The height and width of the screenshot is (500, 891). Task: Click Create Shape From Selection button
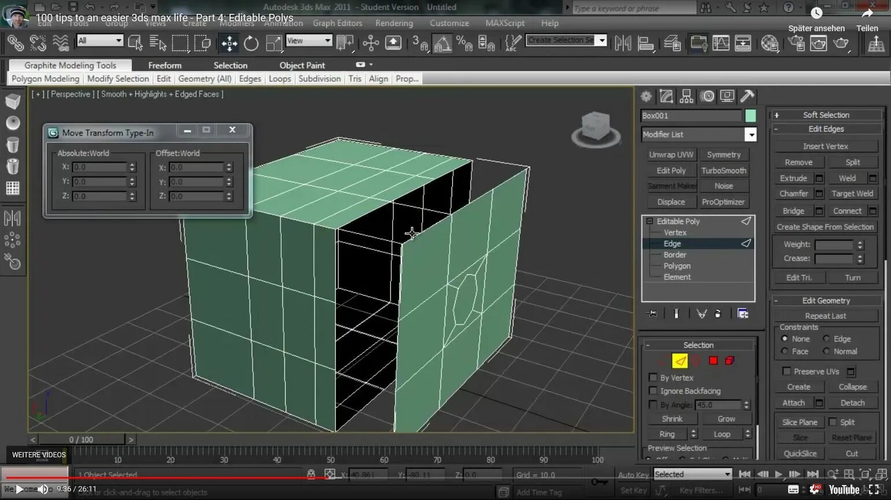(x=825, y=227)
